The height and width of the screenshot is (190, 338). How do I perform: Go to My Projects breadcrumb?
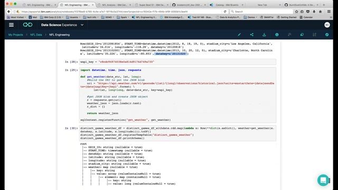[15, 35]
